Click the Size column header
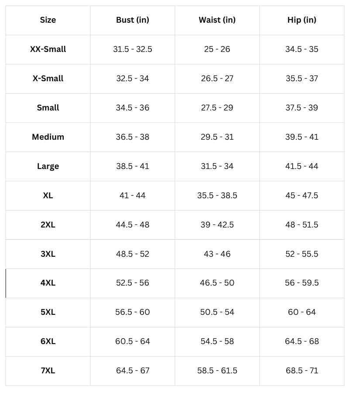 tap(48, 20)
